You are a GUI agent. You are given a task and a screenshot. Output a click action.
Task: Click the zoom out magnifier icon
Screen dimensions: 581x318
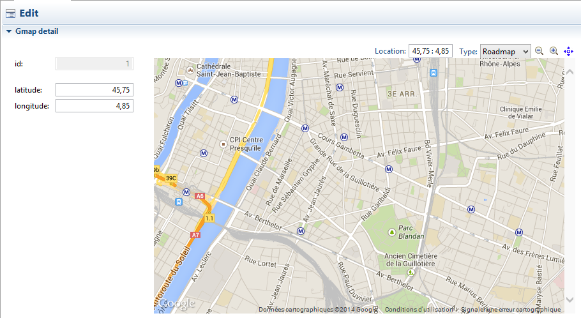click(x=539, y=51)
